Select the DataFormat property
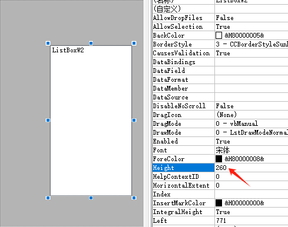This screenshot has width=288, height=227. (171, 79)
